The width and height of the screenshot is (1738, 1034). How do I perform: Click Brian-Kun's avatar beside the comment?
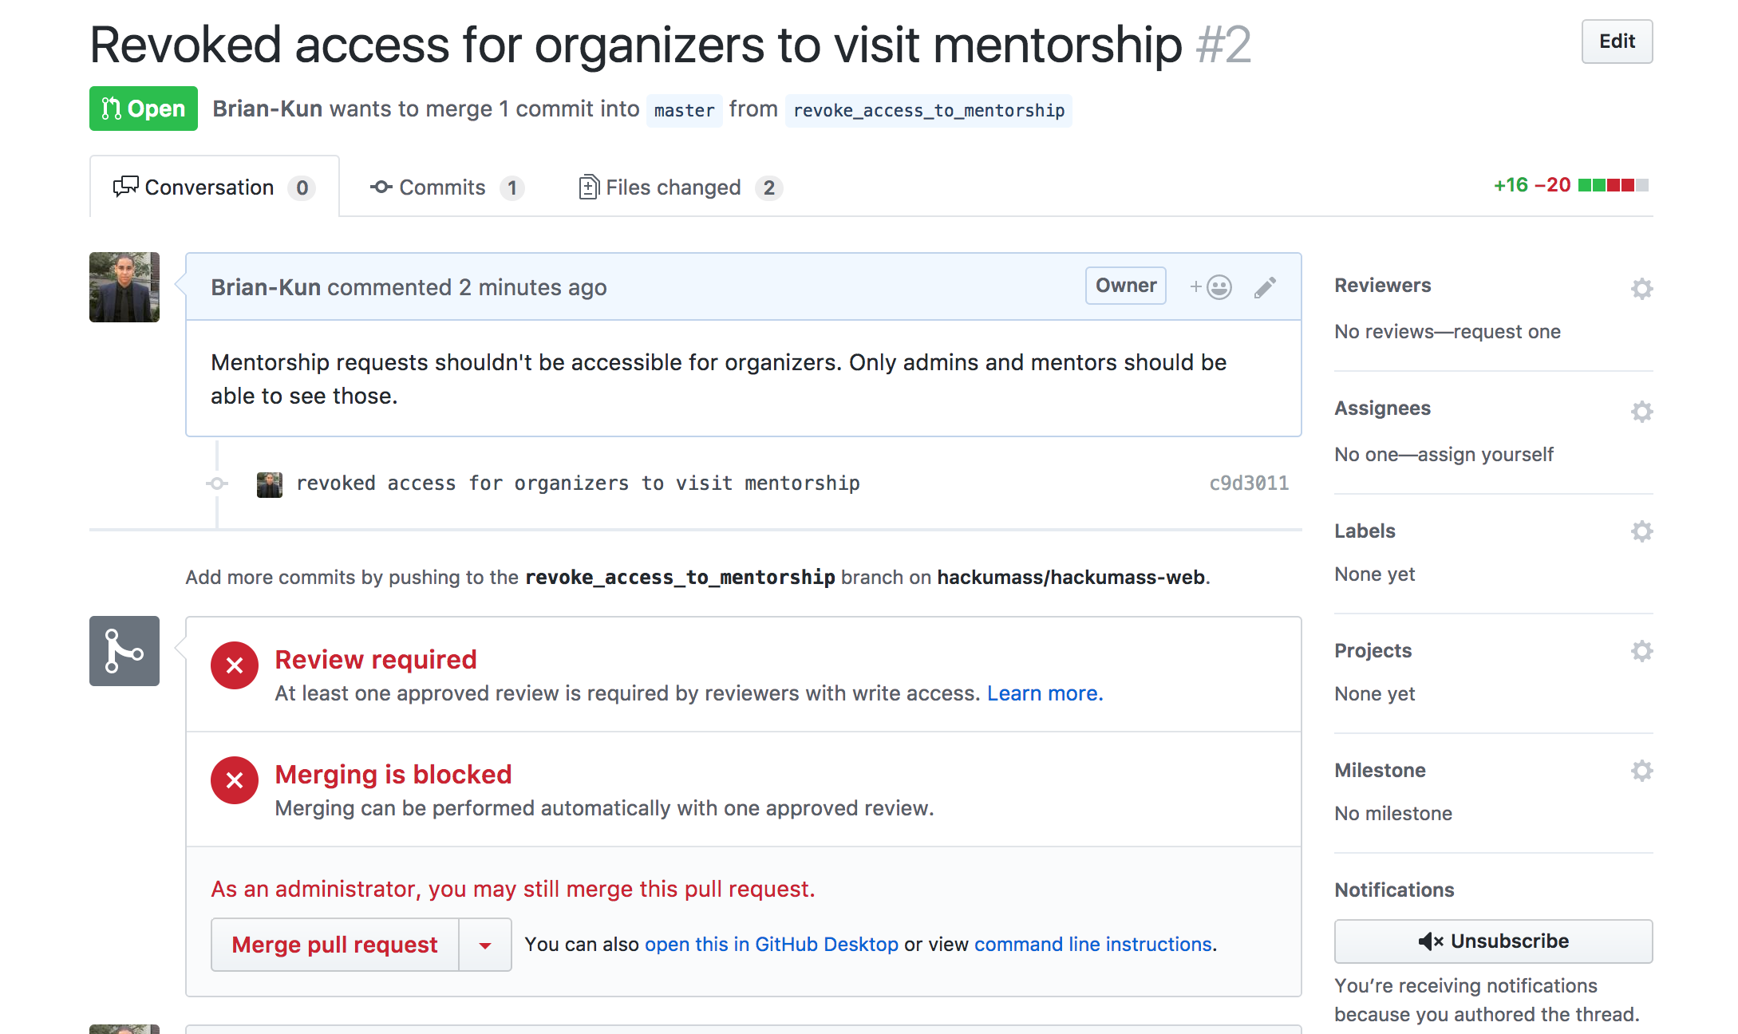[124, 287]
